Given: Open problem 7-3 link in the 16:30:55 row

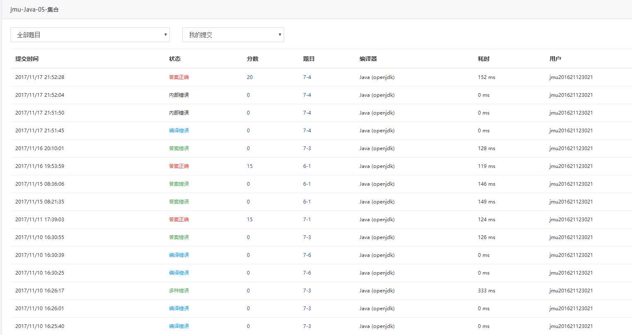Looking at the screenshot, I should point(307,237).
